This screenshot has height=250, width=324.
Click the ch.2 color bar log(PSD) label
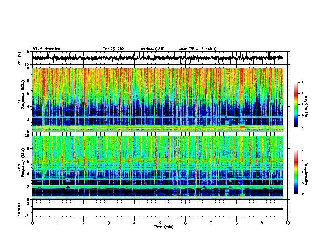(306, 174)
